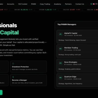The image size is (98, 98).
Task: Click the Drawdown Protection title
Action: 20,67
